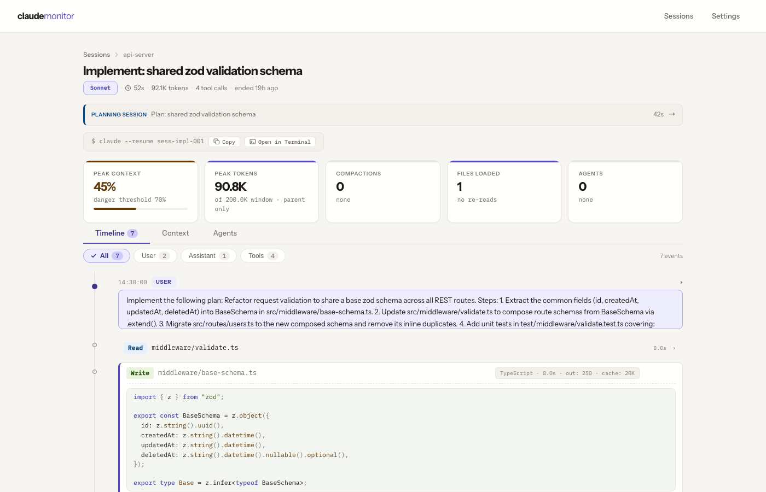Click the USER role label
The height and width of the screenshot is (492, 766).
[164, 282]
